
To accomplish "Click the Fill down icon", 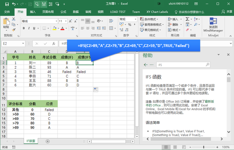I will [x=188, y=25].
